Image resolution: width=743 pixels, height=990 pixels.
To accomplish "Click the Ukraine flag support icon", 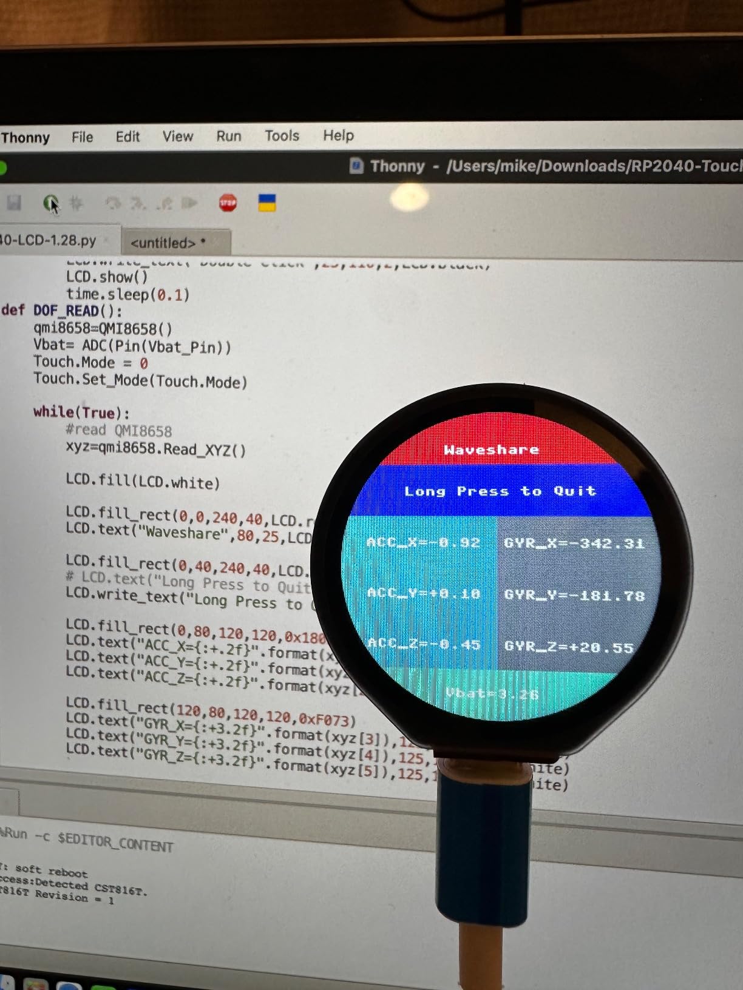I will 267,203.
